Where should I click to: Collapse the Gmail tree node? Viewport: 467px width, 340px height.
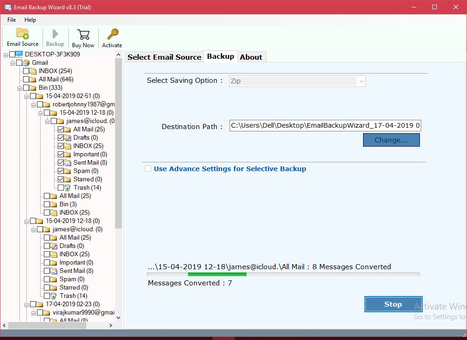pyautogui.click(x=12, y=62)
